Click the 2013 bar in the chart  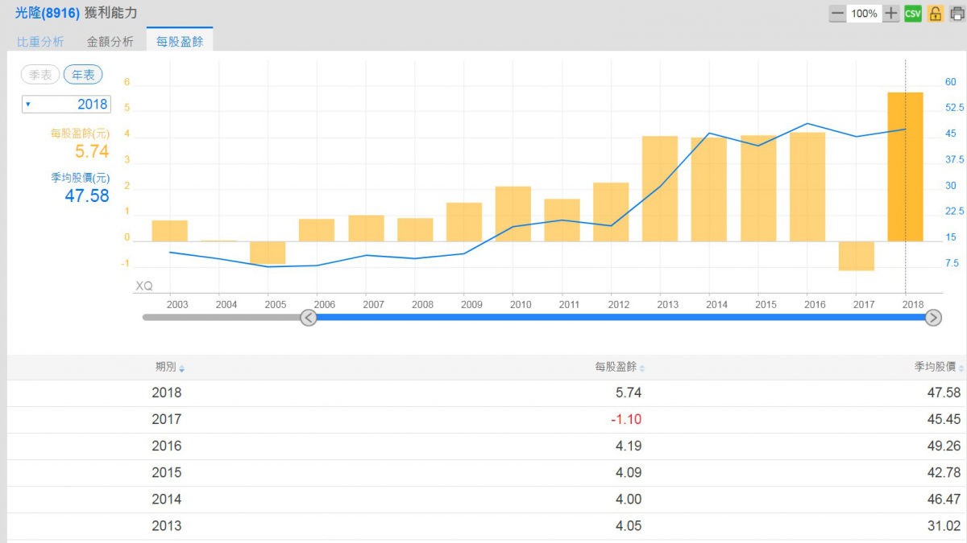click(660, 189)
